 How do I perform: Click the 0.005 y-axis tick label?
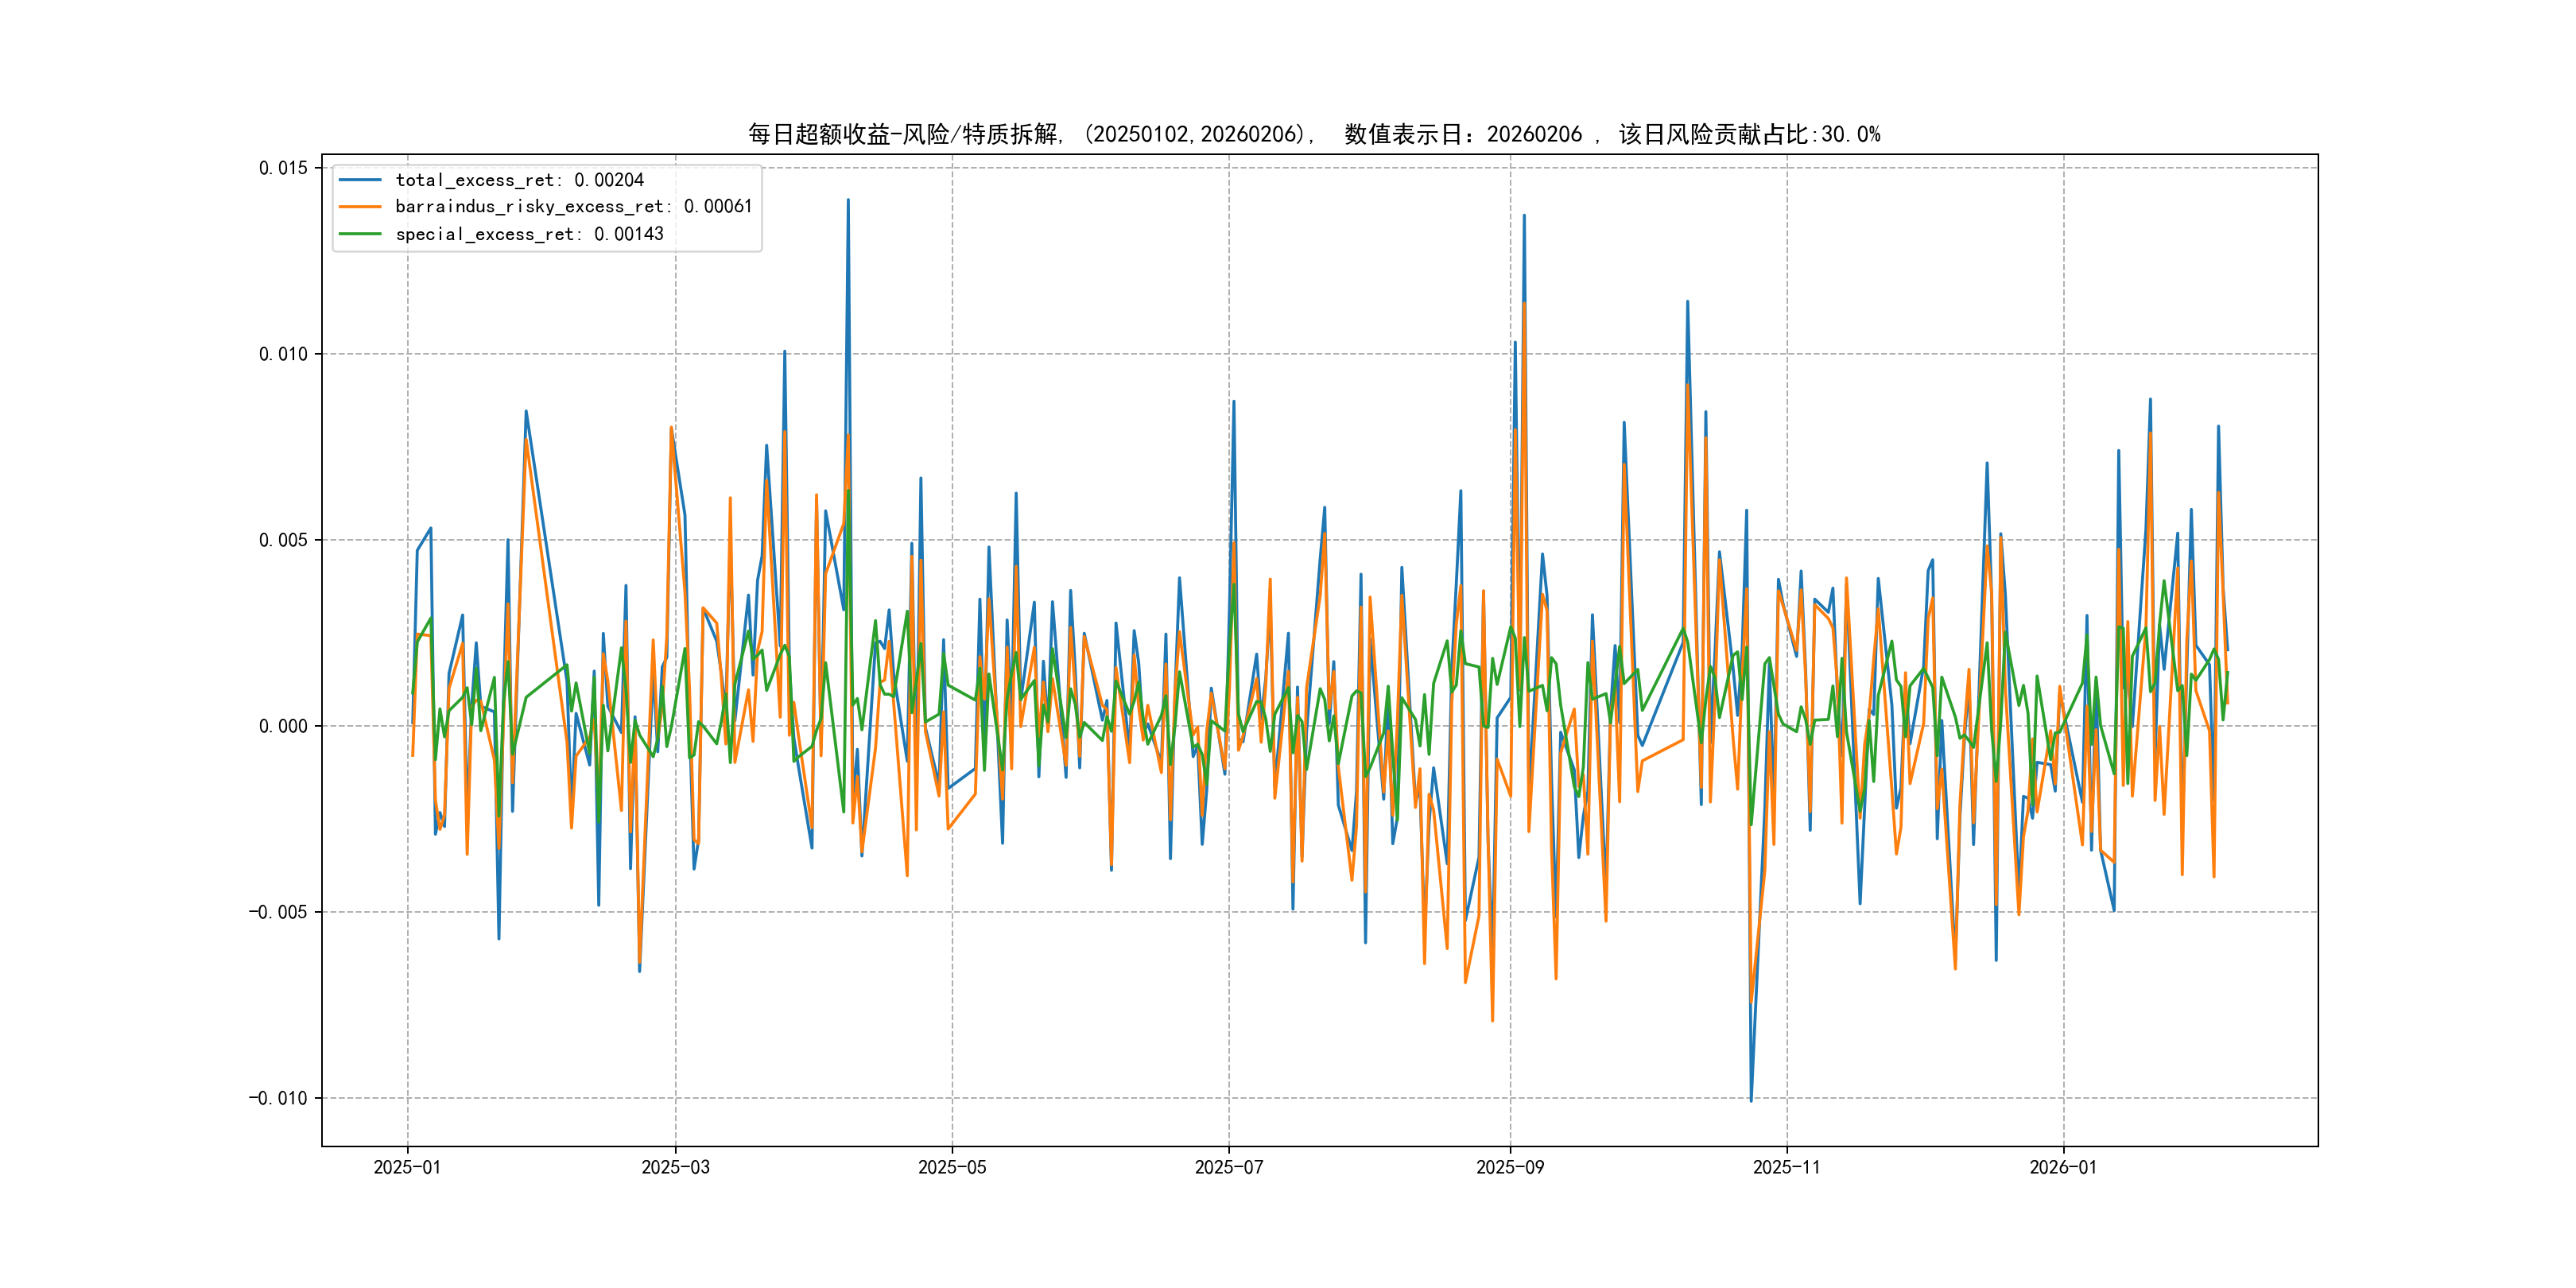point(283,540)
